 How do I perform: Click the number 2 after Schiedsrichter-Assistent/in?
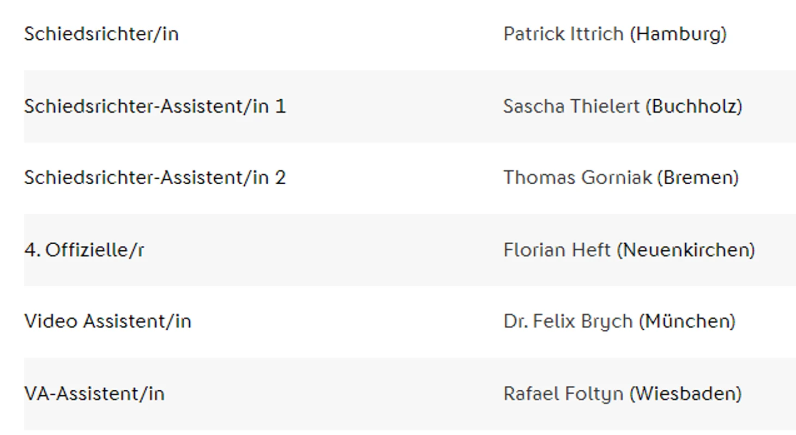tap(280, 177)
